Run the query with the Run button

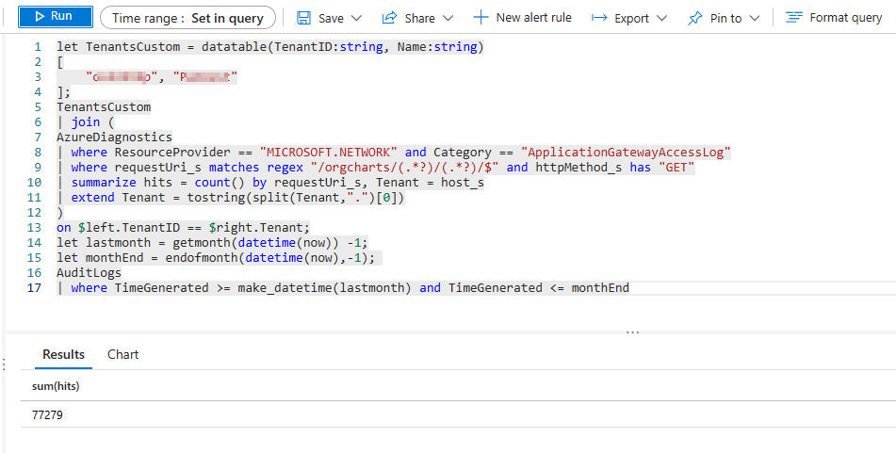(56, 17)
